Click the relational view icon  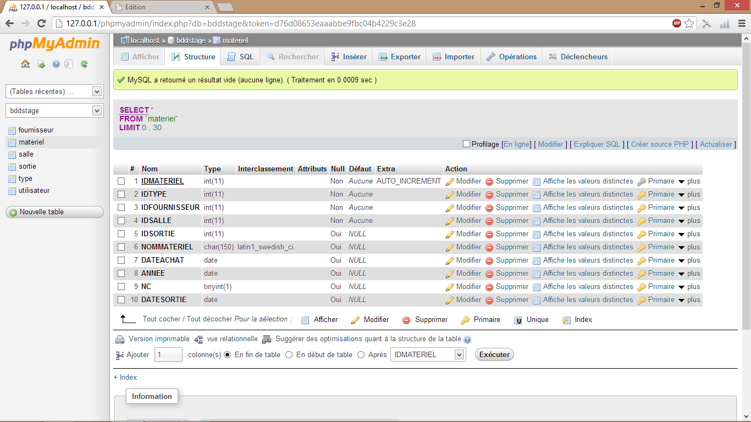198,338
